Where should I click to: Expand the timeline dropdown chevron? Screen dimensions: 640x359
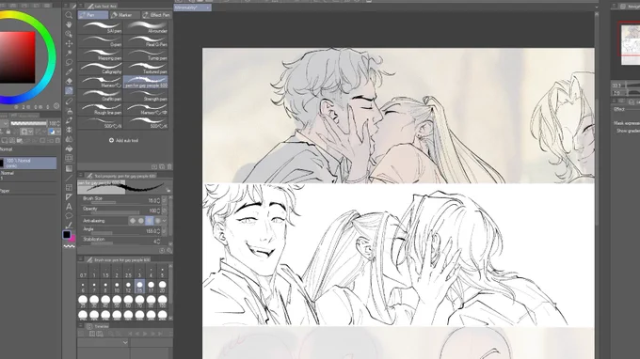tap(125, 342)
